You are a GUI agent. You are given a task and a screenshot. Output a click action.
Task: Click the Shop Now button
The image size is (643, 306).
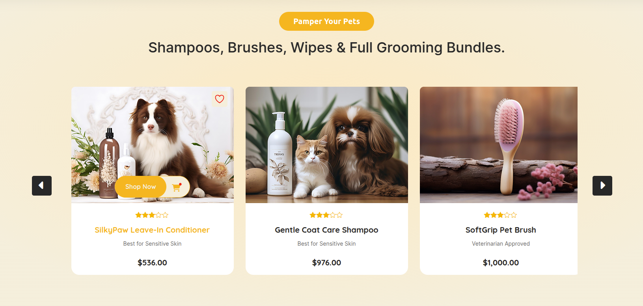pos(141,187)
